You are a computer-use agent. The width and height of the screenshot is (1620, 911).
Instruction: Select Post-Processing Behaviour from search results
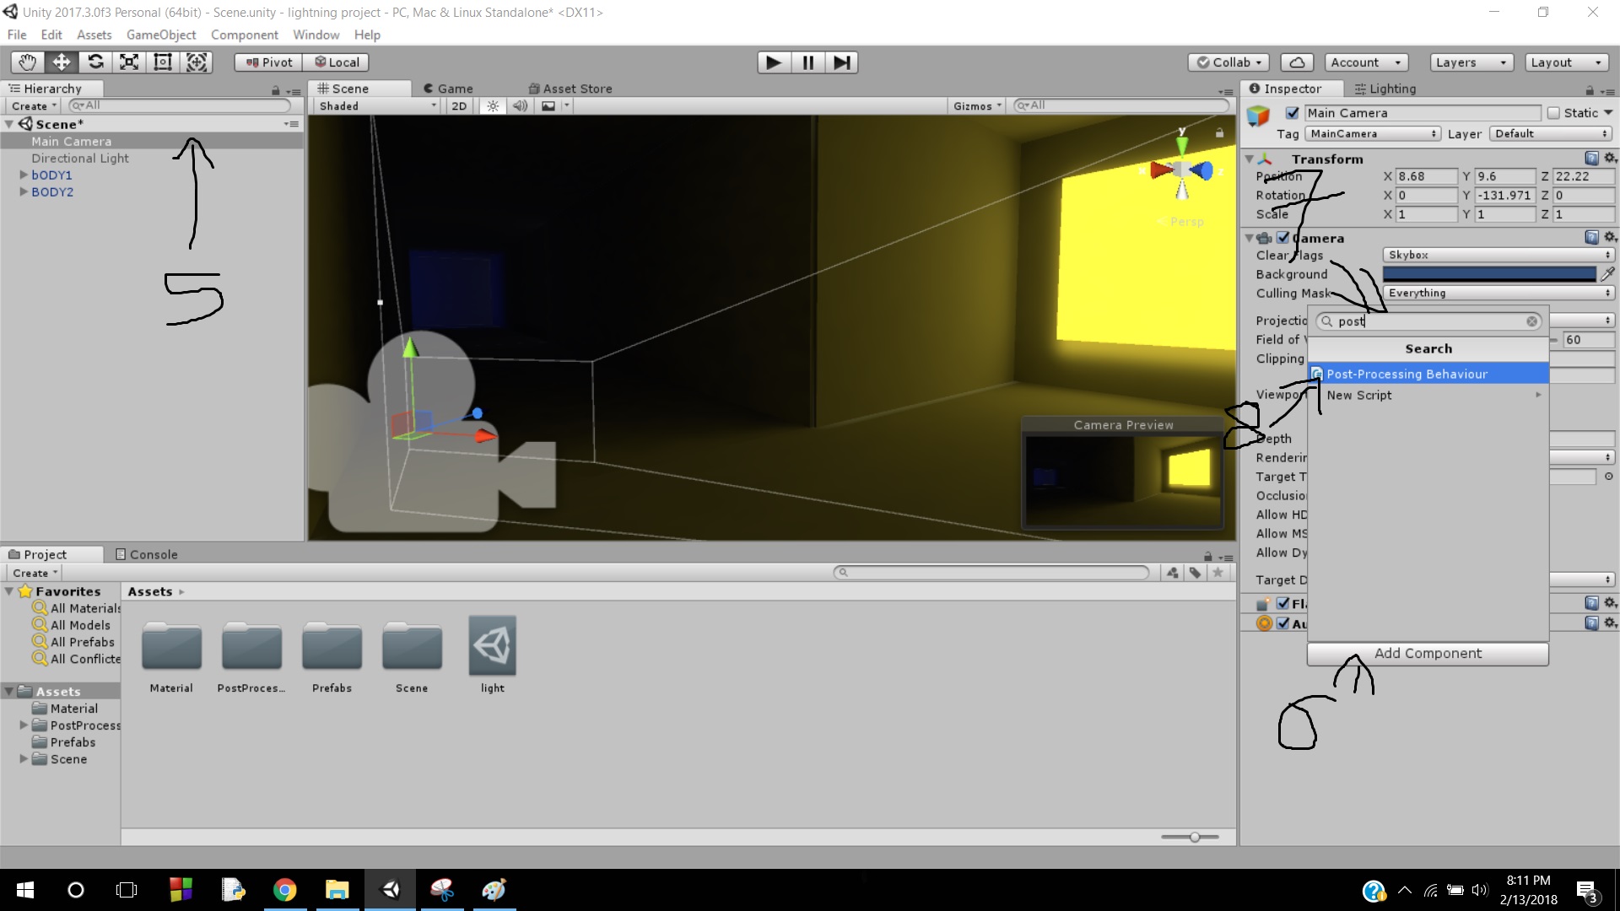coord(1428,374)
